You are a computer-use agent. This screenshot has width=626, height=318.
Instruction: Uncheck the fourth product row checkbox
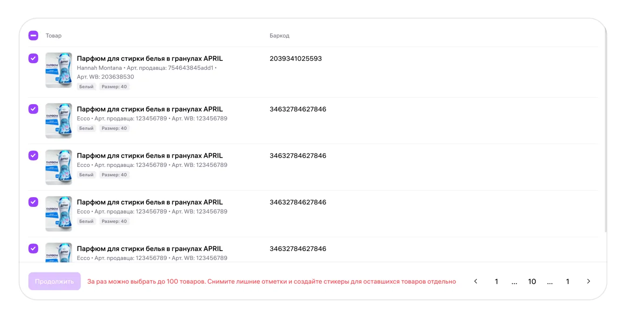(x=33, y=202)
